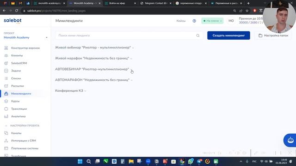Viewport: 296px width, 166px height.
Task: Open the Рассылки section
Action: pos(18,86)
